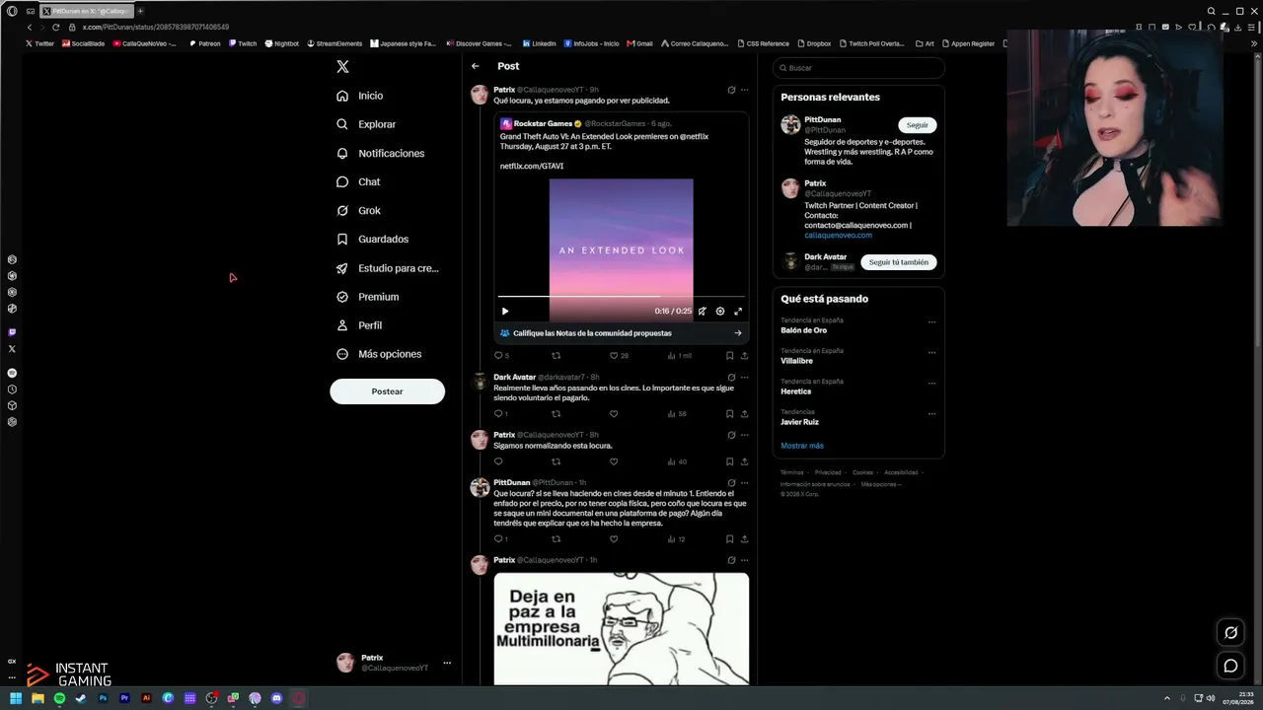Repost Dark Avatar's comment
Image resolution: width=1263 pixels, height=710 pixels.
(x=556, y=414)
